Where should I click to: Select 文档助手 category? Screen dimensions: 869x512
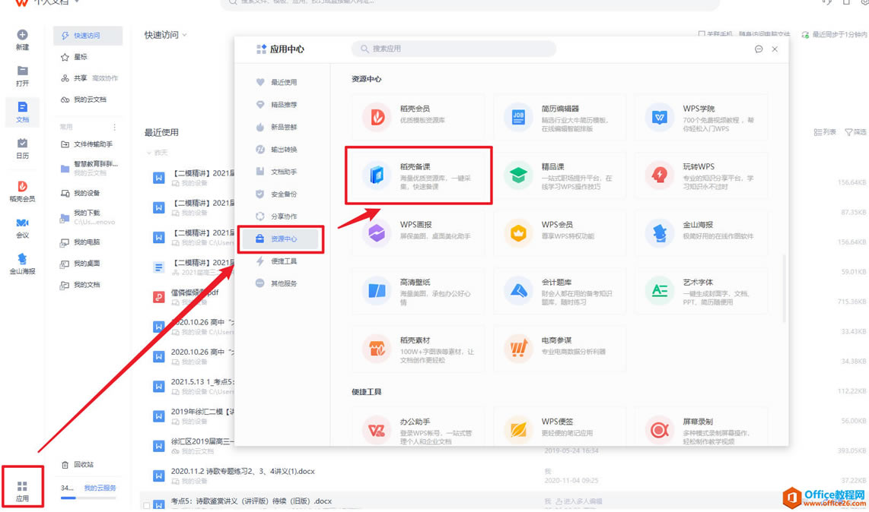pyautogui.click(x=282, y=172)
